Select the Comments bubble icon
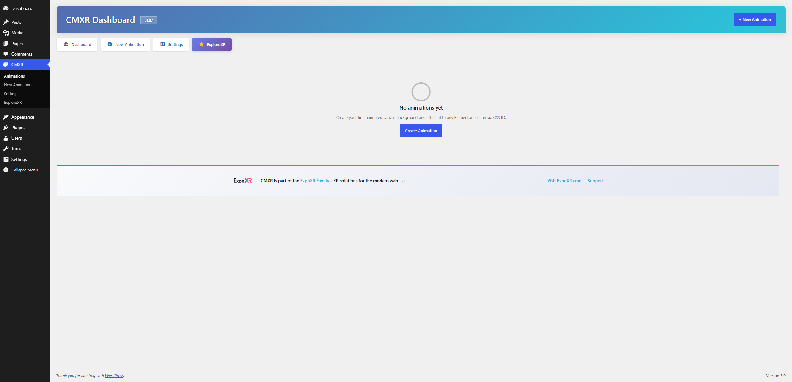Screen dimensions: 792x382 click(6, 54)
